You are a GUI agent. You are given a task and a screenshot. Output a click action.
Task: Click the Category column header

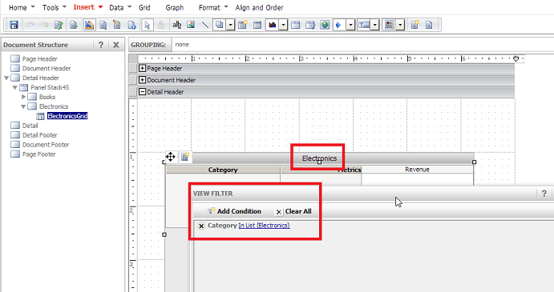pyautogui.click(x=223, y=170)
